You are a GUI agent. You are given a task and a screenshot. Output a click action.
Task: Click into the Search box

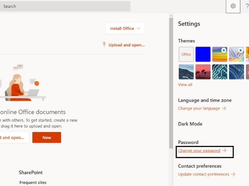coord(65,6)
